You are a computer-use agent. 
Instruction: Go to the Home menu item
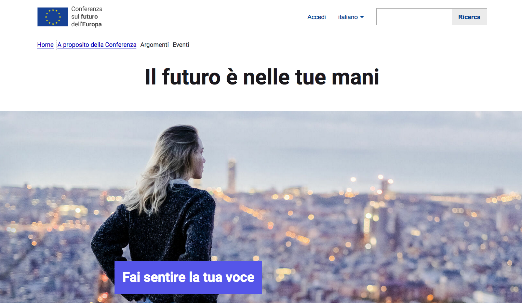pyautogui.click(x=45, y=45)
